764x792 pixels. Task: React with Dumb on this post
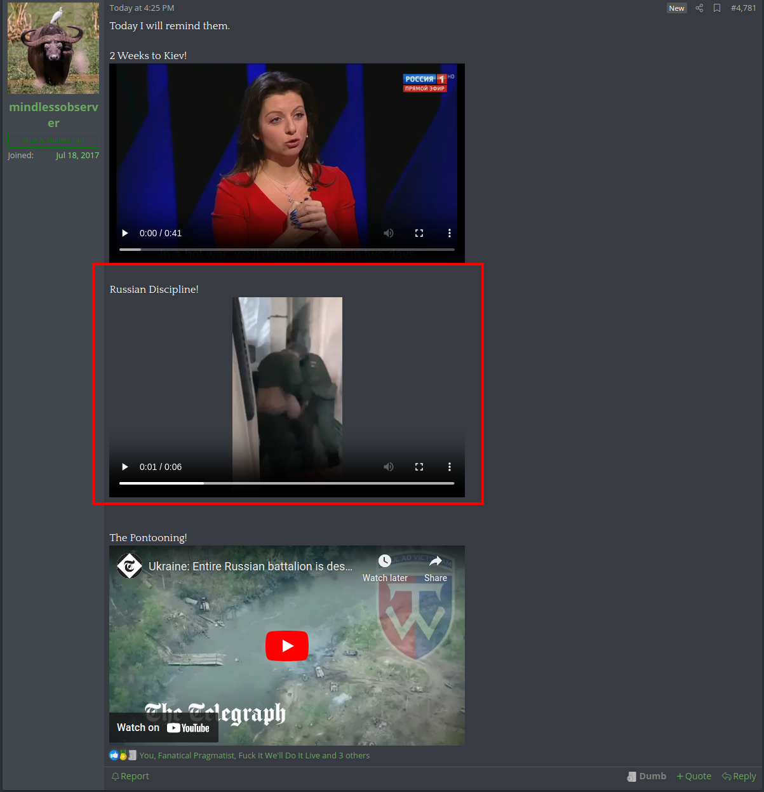pos(647,776)
